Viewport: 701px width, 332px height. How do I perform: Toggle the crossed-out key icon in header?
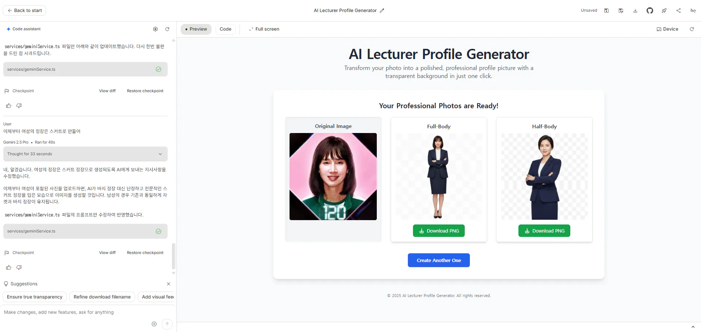pos(693,11)
